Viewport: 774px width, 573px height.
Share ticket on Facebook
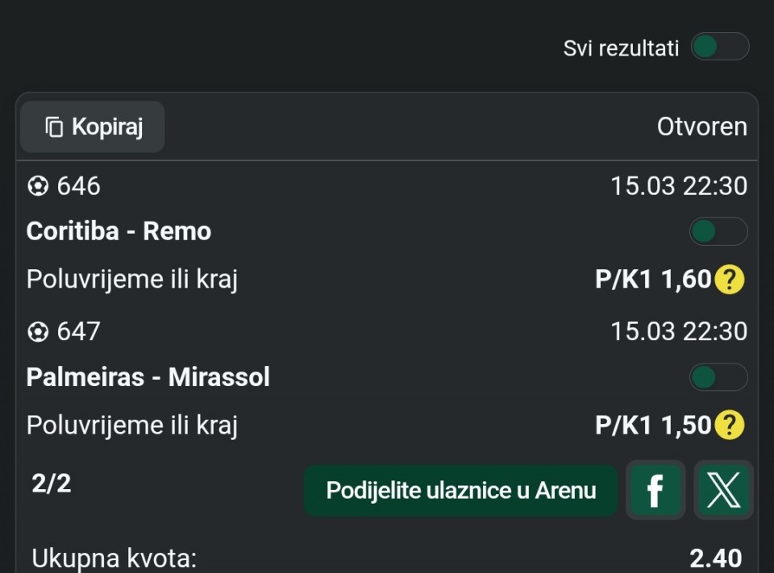click(x=655, y=490)
